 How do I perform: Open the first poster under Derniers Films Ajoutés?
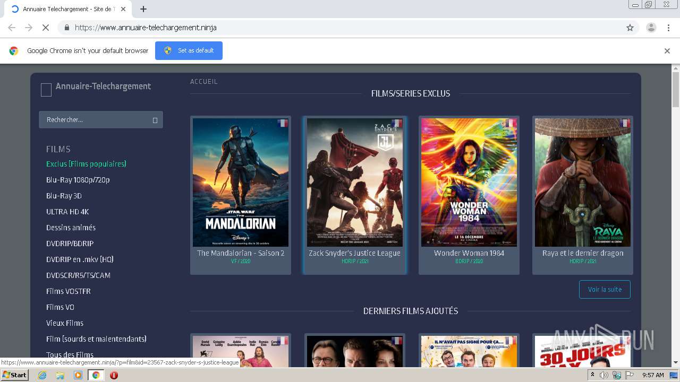(x=241, y=351)
